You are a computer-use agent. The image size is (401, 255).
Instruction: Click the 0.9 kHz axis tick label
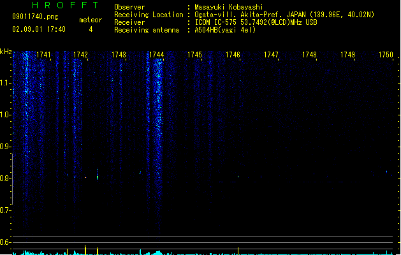click(5, 147)
